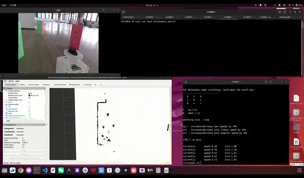Screen dimensions: 304x178
Task: Open the RViz Help menu
Action: click(x=18, y=81)
